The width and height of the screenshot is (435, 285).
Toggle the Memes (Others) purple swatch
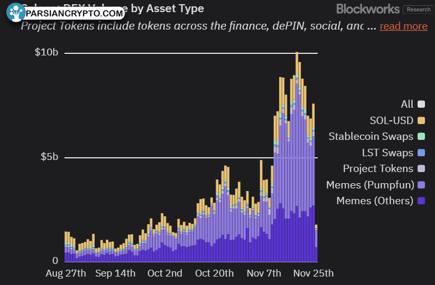[x=421, y=201]
